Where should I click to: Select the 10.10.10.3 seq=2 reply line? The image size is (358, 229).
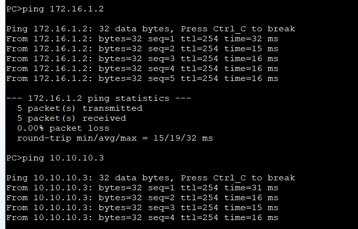tap(142, 198)
